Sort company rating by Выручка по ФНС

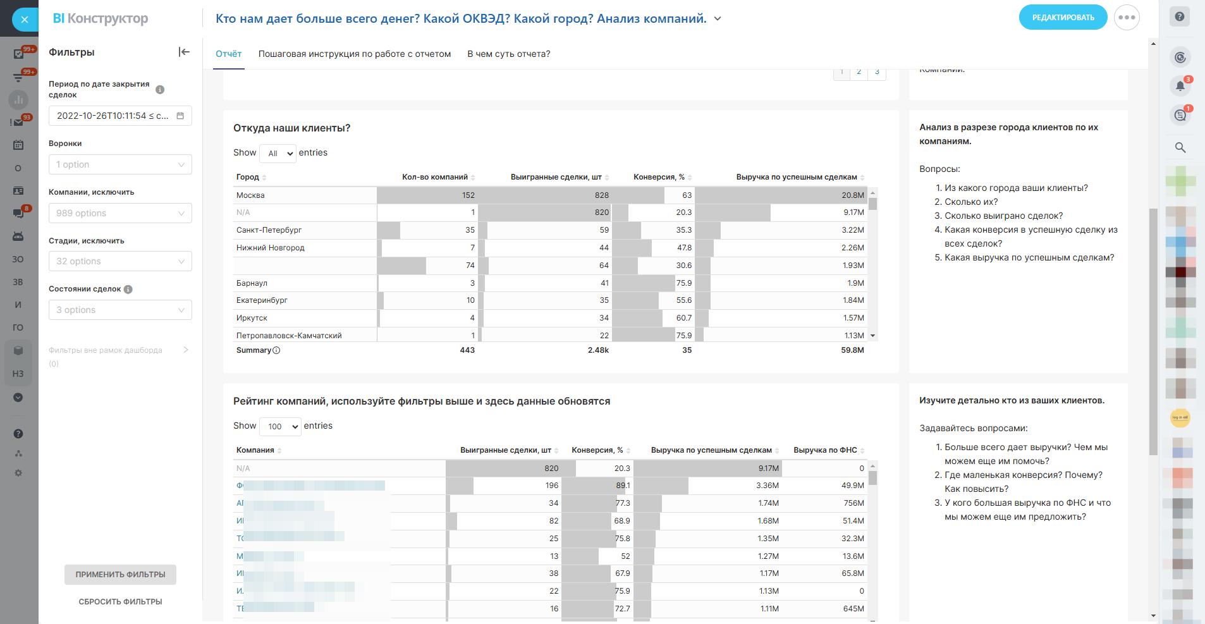coord(829,450)
